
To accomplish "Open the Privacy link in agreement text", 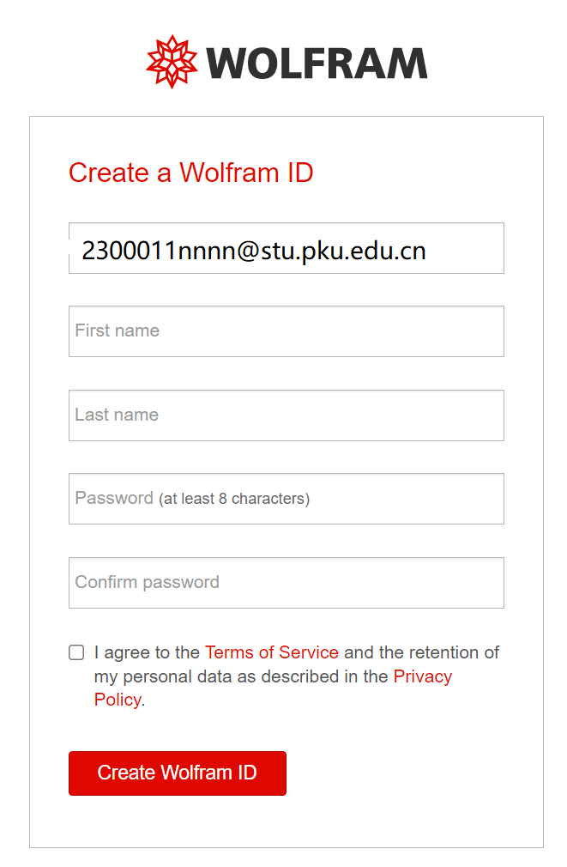I will (423, 676).
